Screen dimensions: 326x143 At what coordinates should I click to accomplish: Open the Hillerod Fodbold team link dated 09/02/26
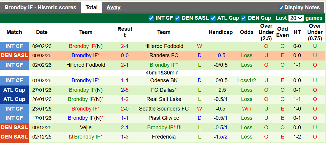coord(164,46)
